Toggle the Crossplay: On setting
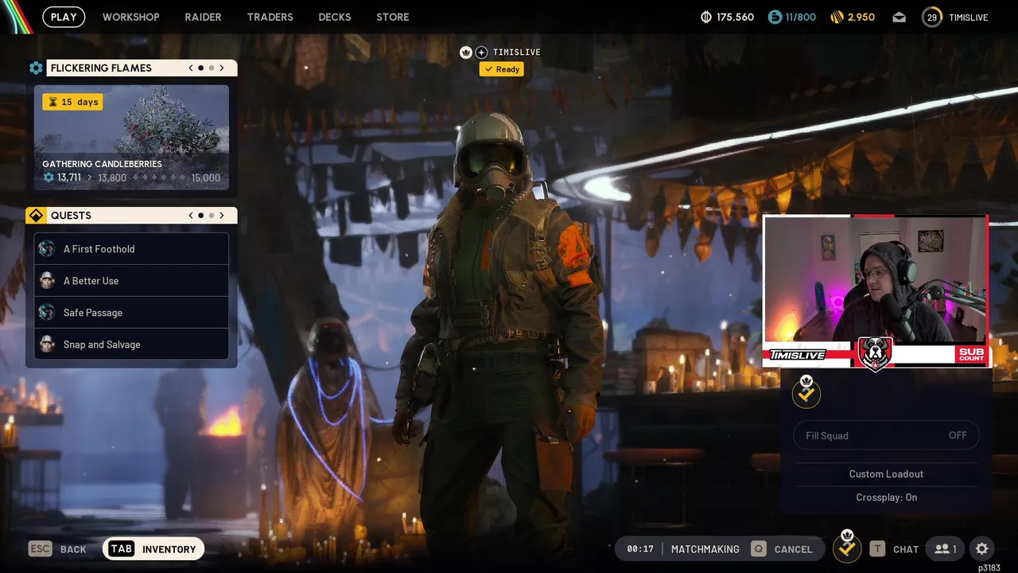The width and height of the screenshot is (1018, 573). 886,497
